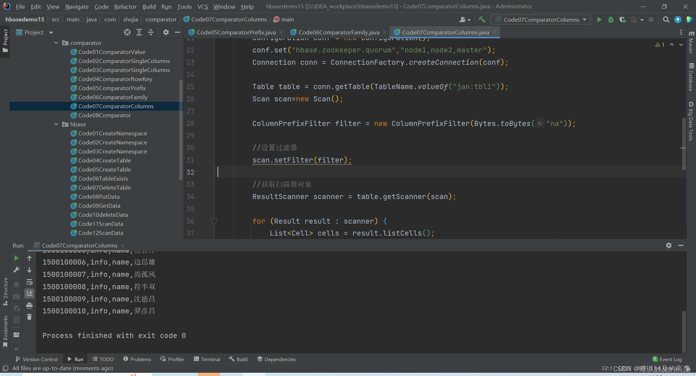Collapse the for-loop code fold marker
696x376 pixels.
pyautogui.click(x=214, y=221)
